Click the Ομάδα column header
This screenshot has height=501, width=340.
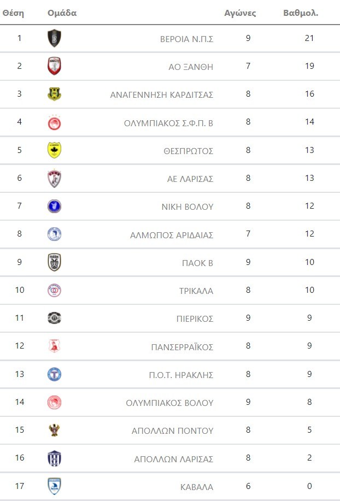coord(62,13)
